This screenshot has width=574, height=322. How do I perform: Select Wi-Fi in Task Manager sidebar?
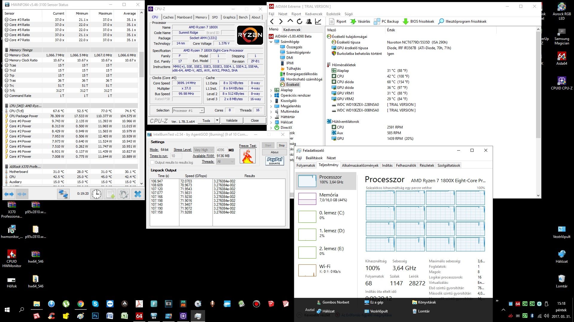pos(326,270)
